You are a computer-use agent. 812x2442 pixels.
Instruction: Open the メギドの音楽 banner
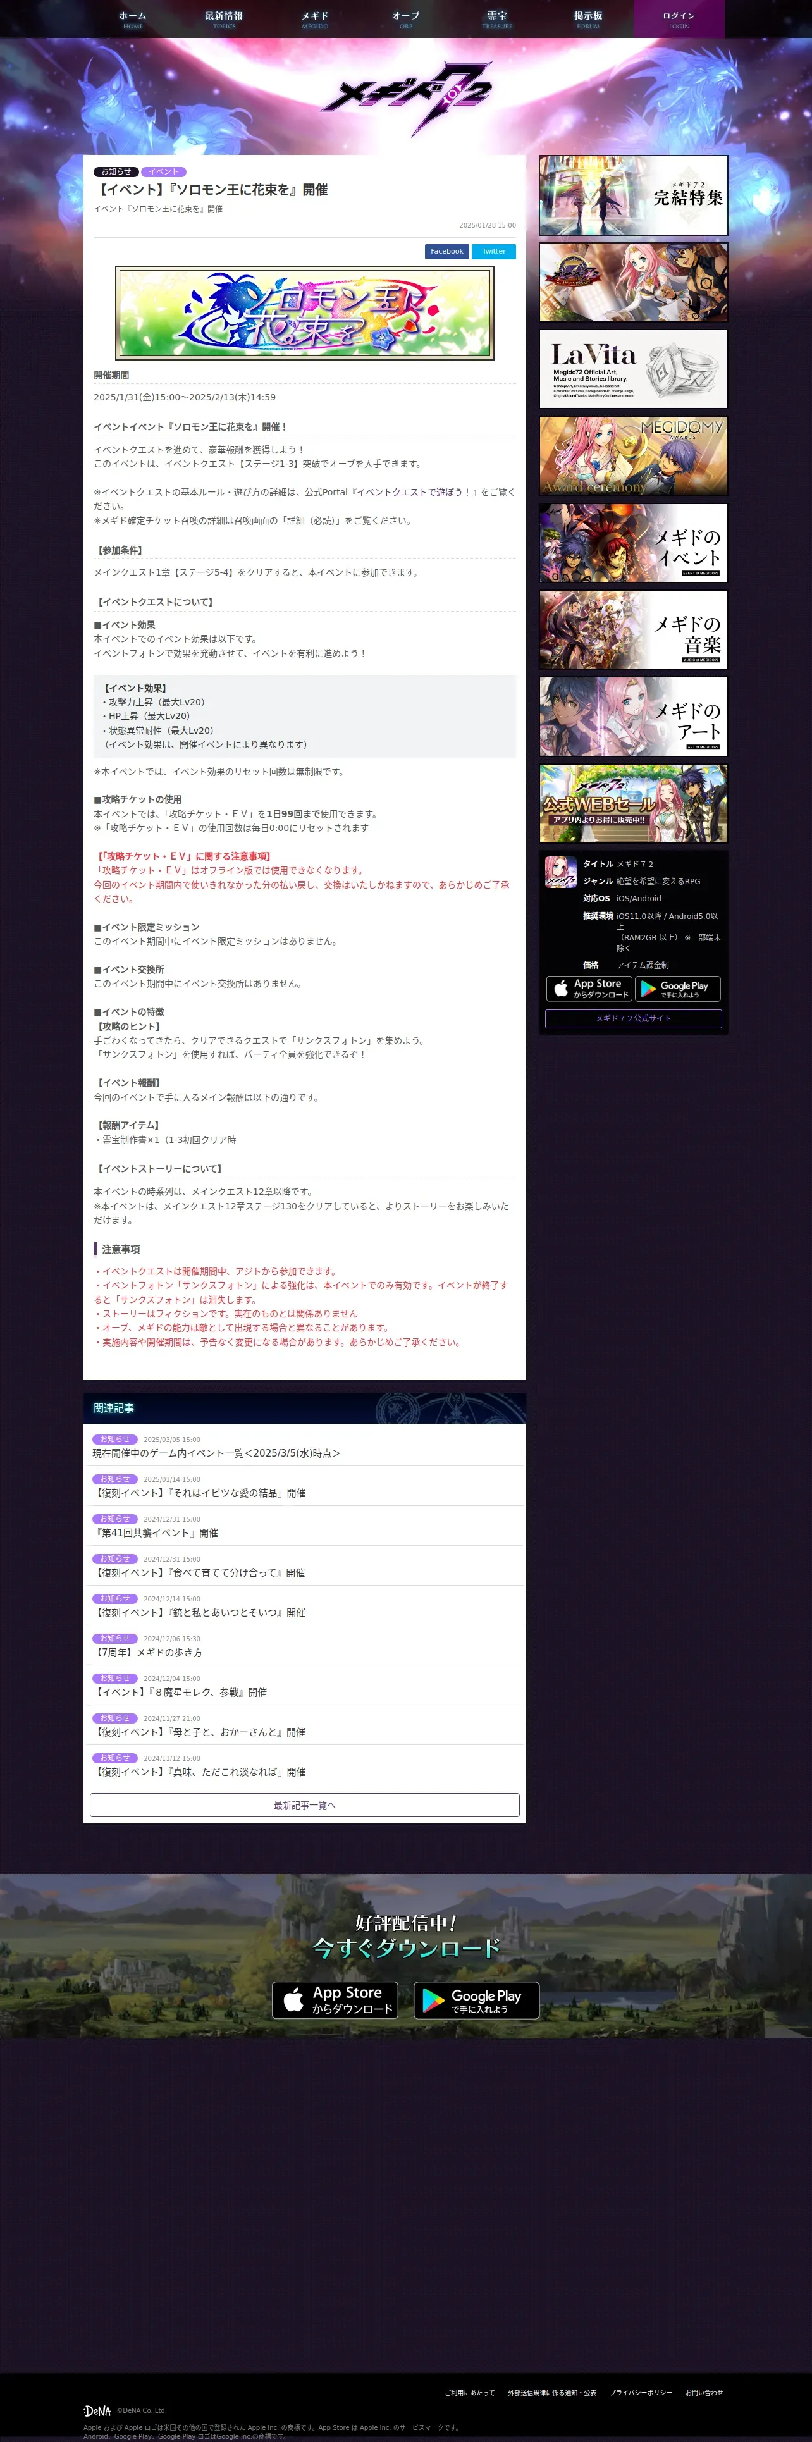coord(633,629)
